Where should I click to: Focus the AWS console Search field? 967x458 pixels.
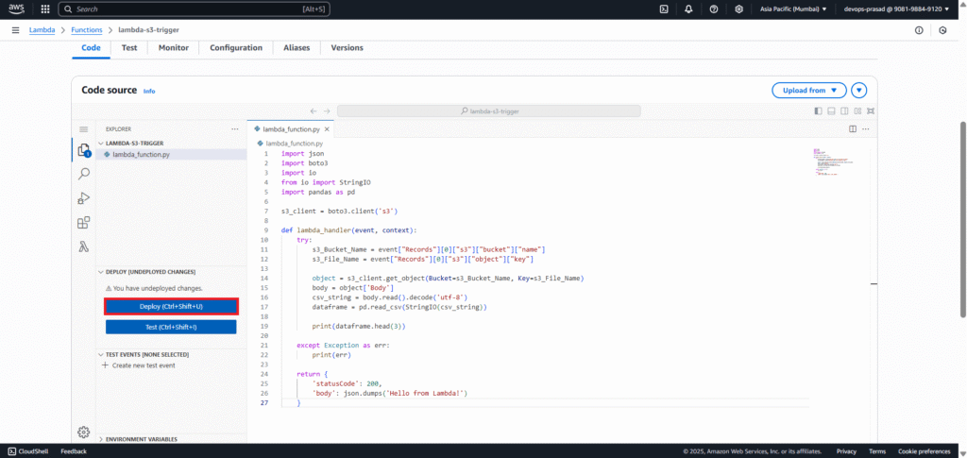[x=195, y=9]
